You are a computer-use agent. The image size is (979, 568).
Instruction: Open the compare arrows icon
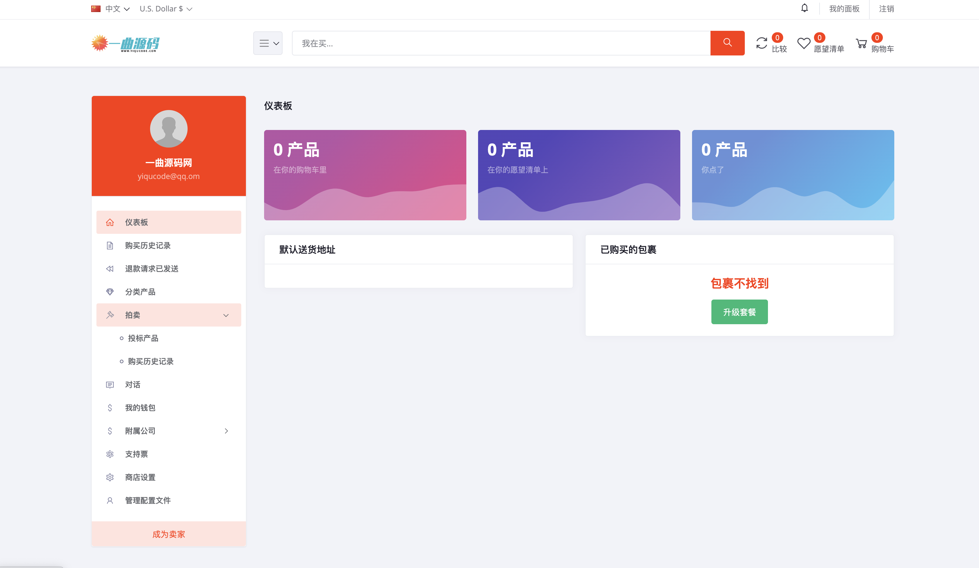[x=762, y=43]
